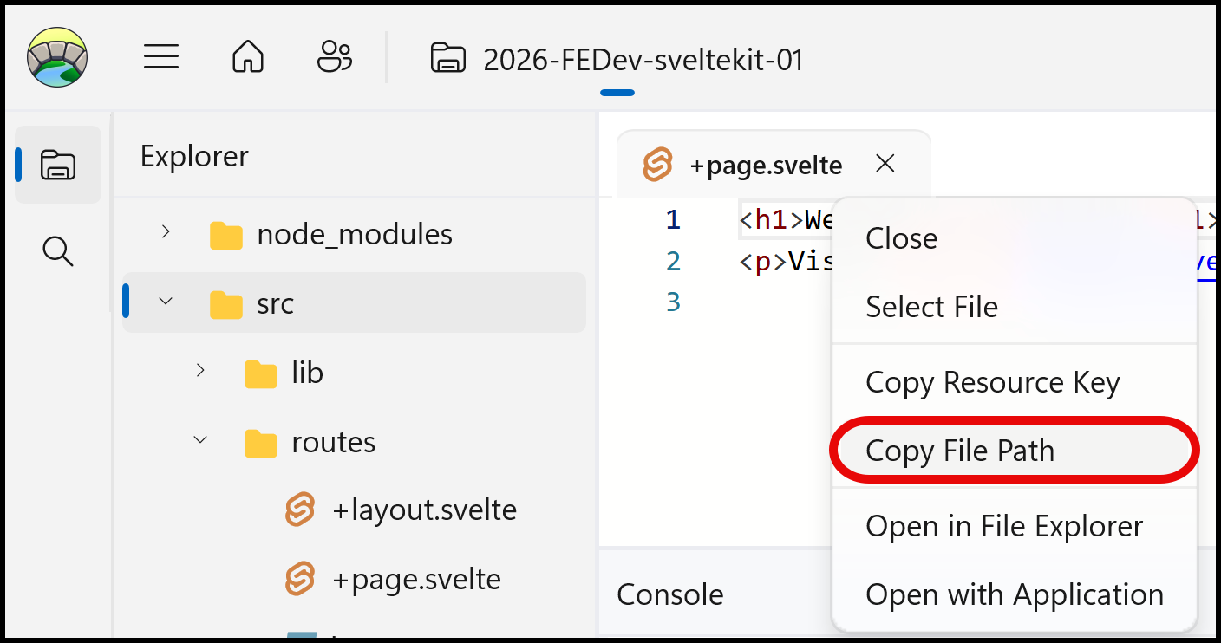The width and height of the screenshot is (1221, 643).
Task: Choose Open in File Explorer
Action: [x=1004, y=526]
